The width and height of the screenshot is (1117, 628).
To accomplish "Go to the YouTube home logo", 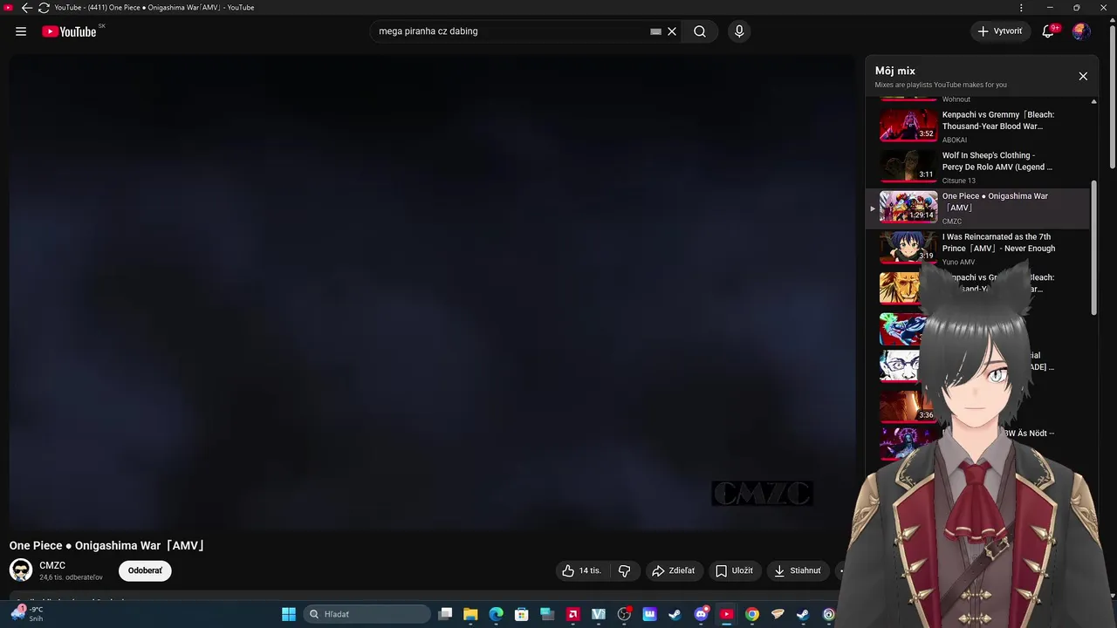I will tap(69, 31).
